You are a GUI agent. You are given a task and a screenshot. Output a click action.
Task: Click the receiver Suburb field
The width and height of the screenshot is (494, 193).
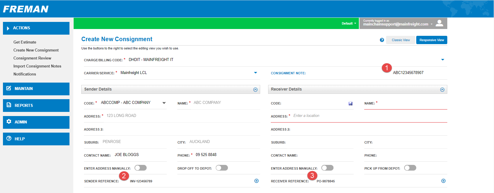[x=320, y=142]
